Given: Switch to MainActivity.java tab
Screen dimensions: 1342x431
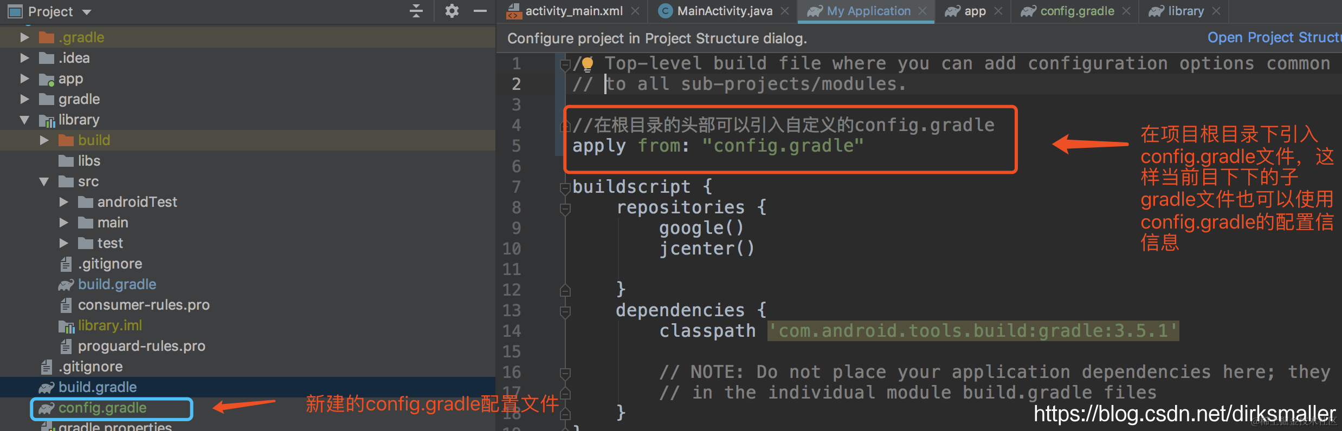Looking at the screenshot, I should (x=725, y=11).
